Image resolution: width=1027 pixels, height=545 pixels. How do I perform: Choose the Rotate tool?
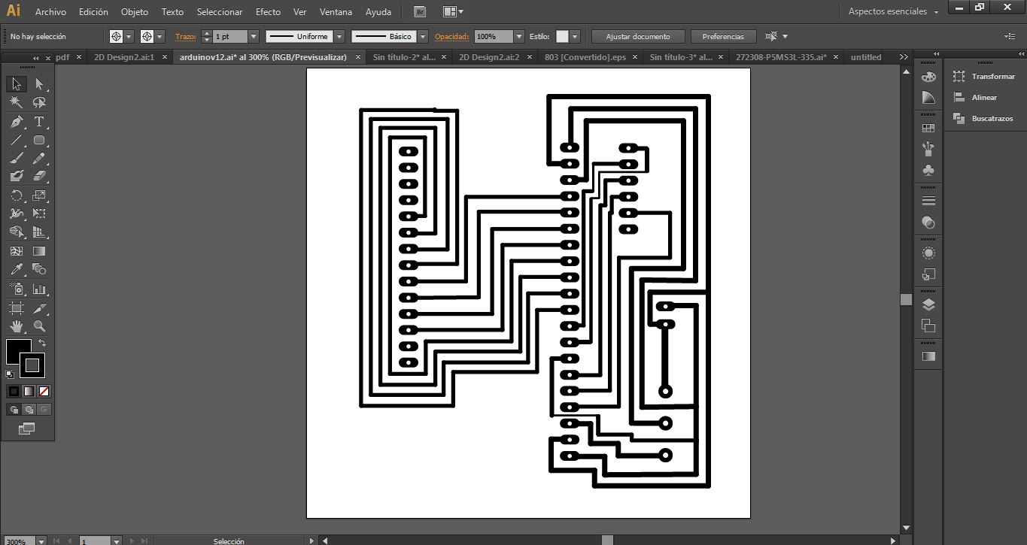17,195
